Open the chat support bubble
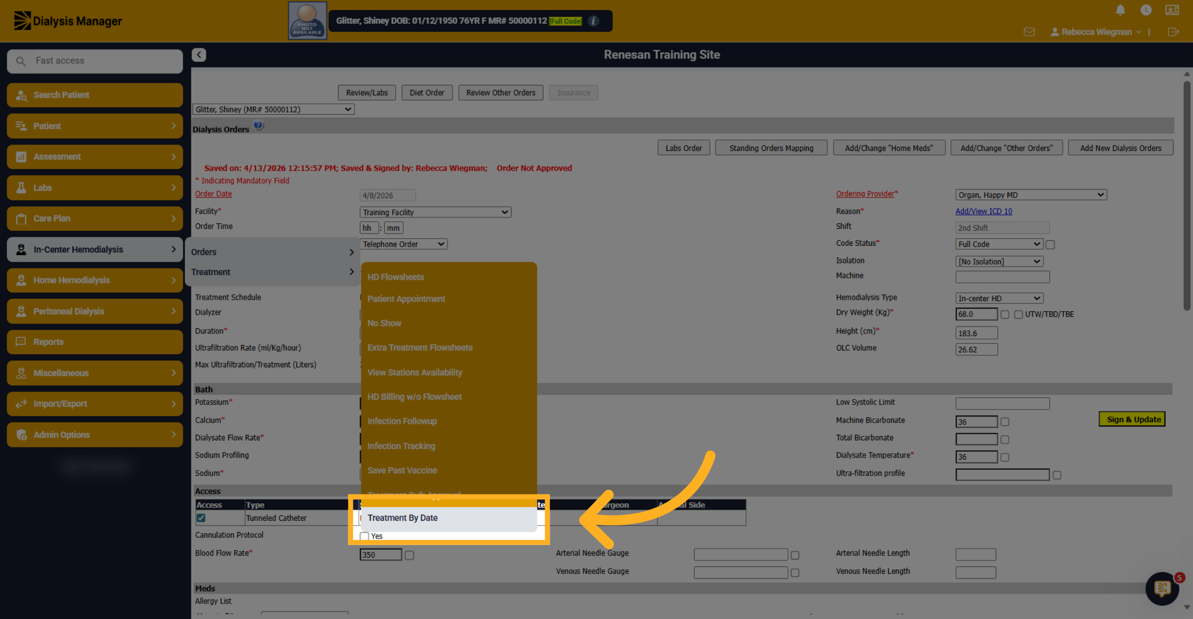The height and width of the screenshot is (619, 1193). (1162, 588)
